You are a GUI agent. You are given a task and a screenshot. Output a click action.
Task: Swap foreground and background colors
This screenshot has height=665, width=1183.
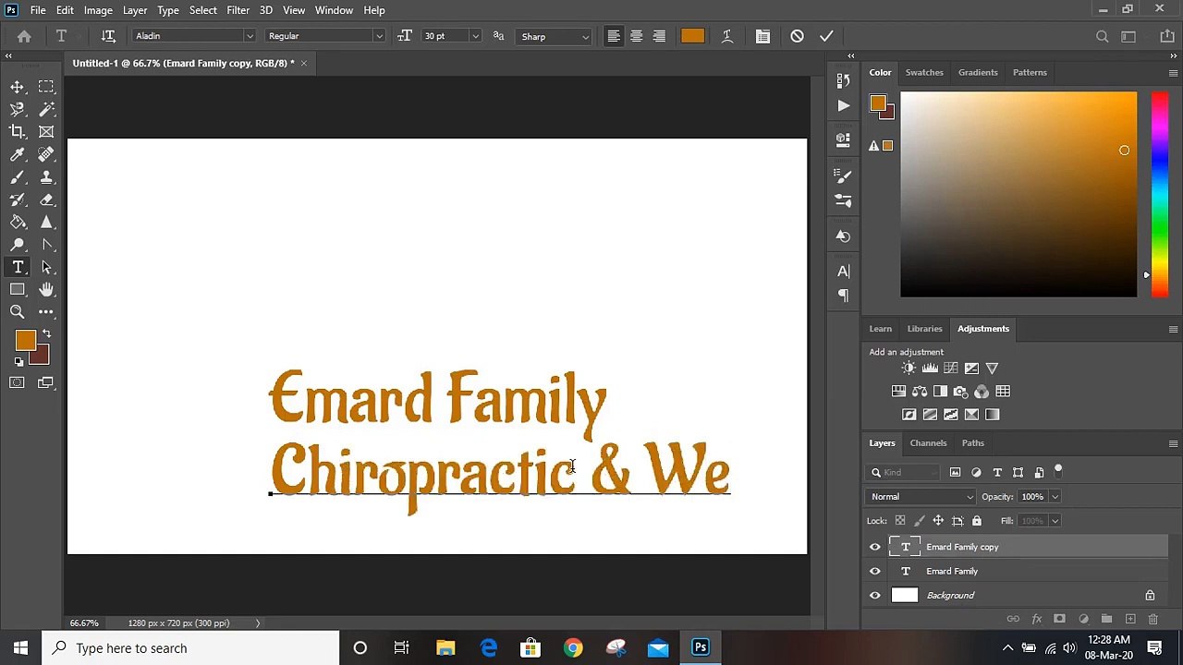(46, 334)
